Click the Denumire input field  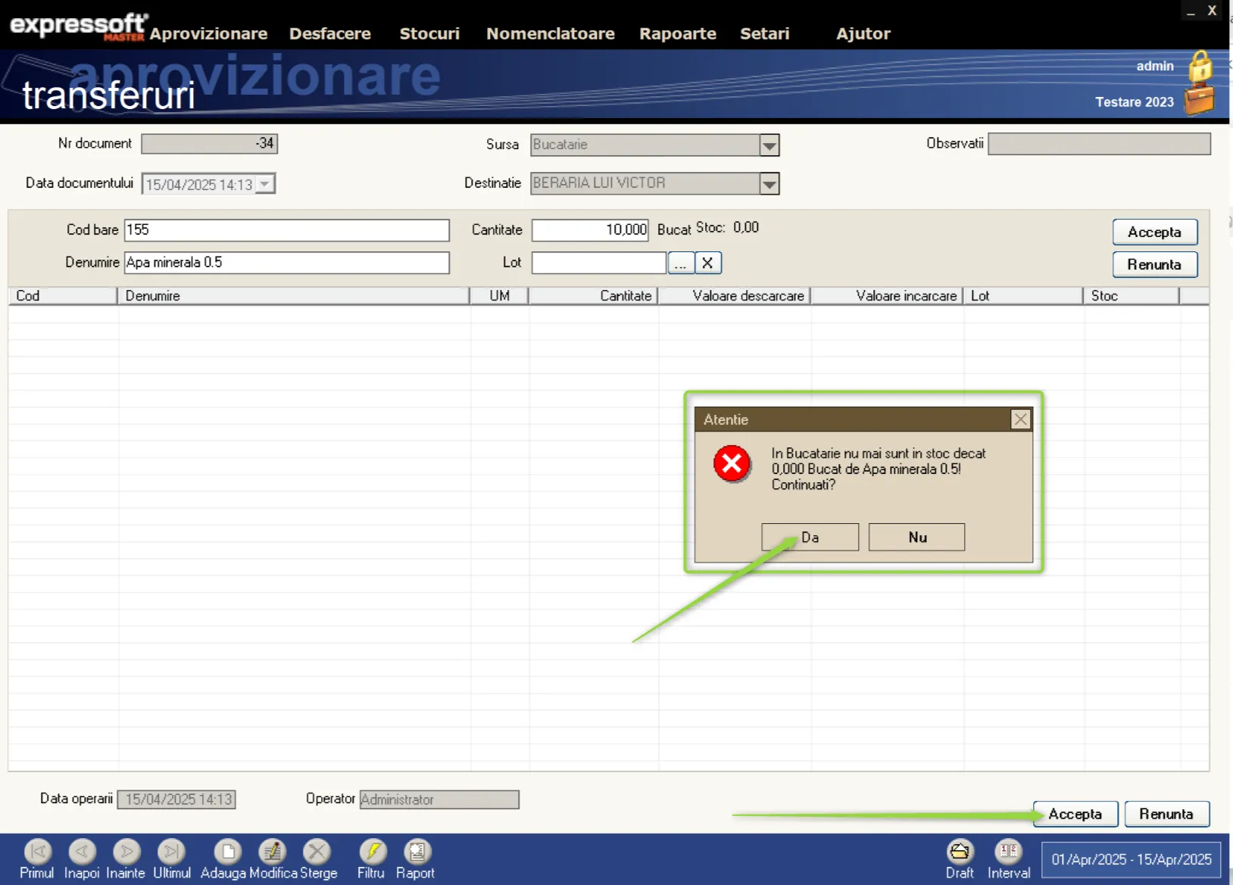point(286,263)
